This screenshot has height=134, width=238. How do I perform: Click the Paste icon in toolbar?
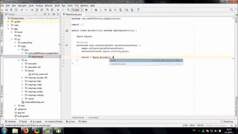click(42, 10)
